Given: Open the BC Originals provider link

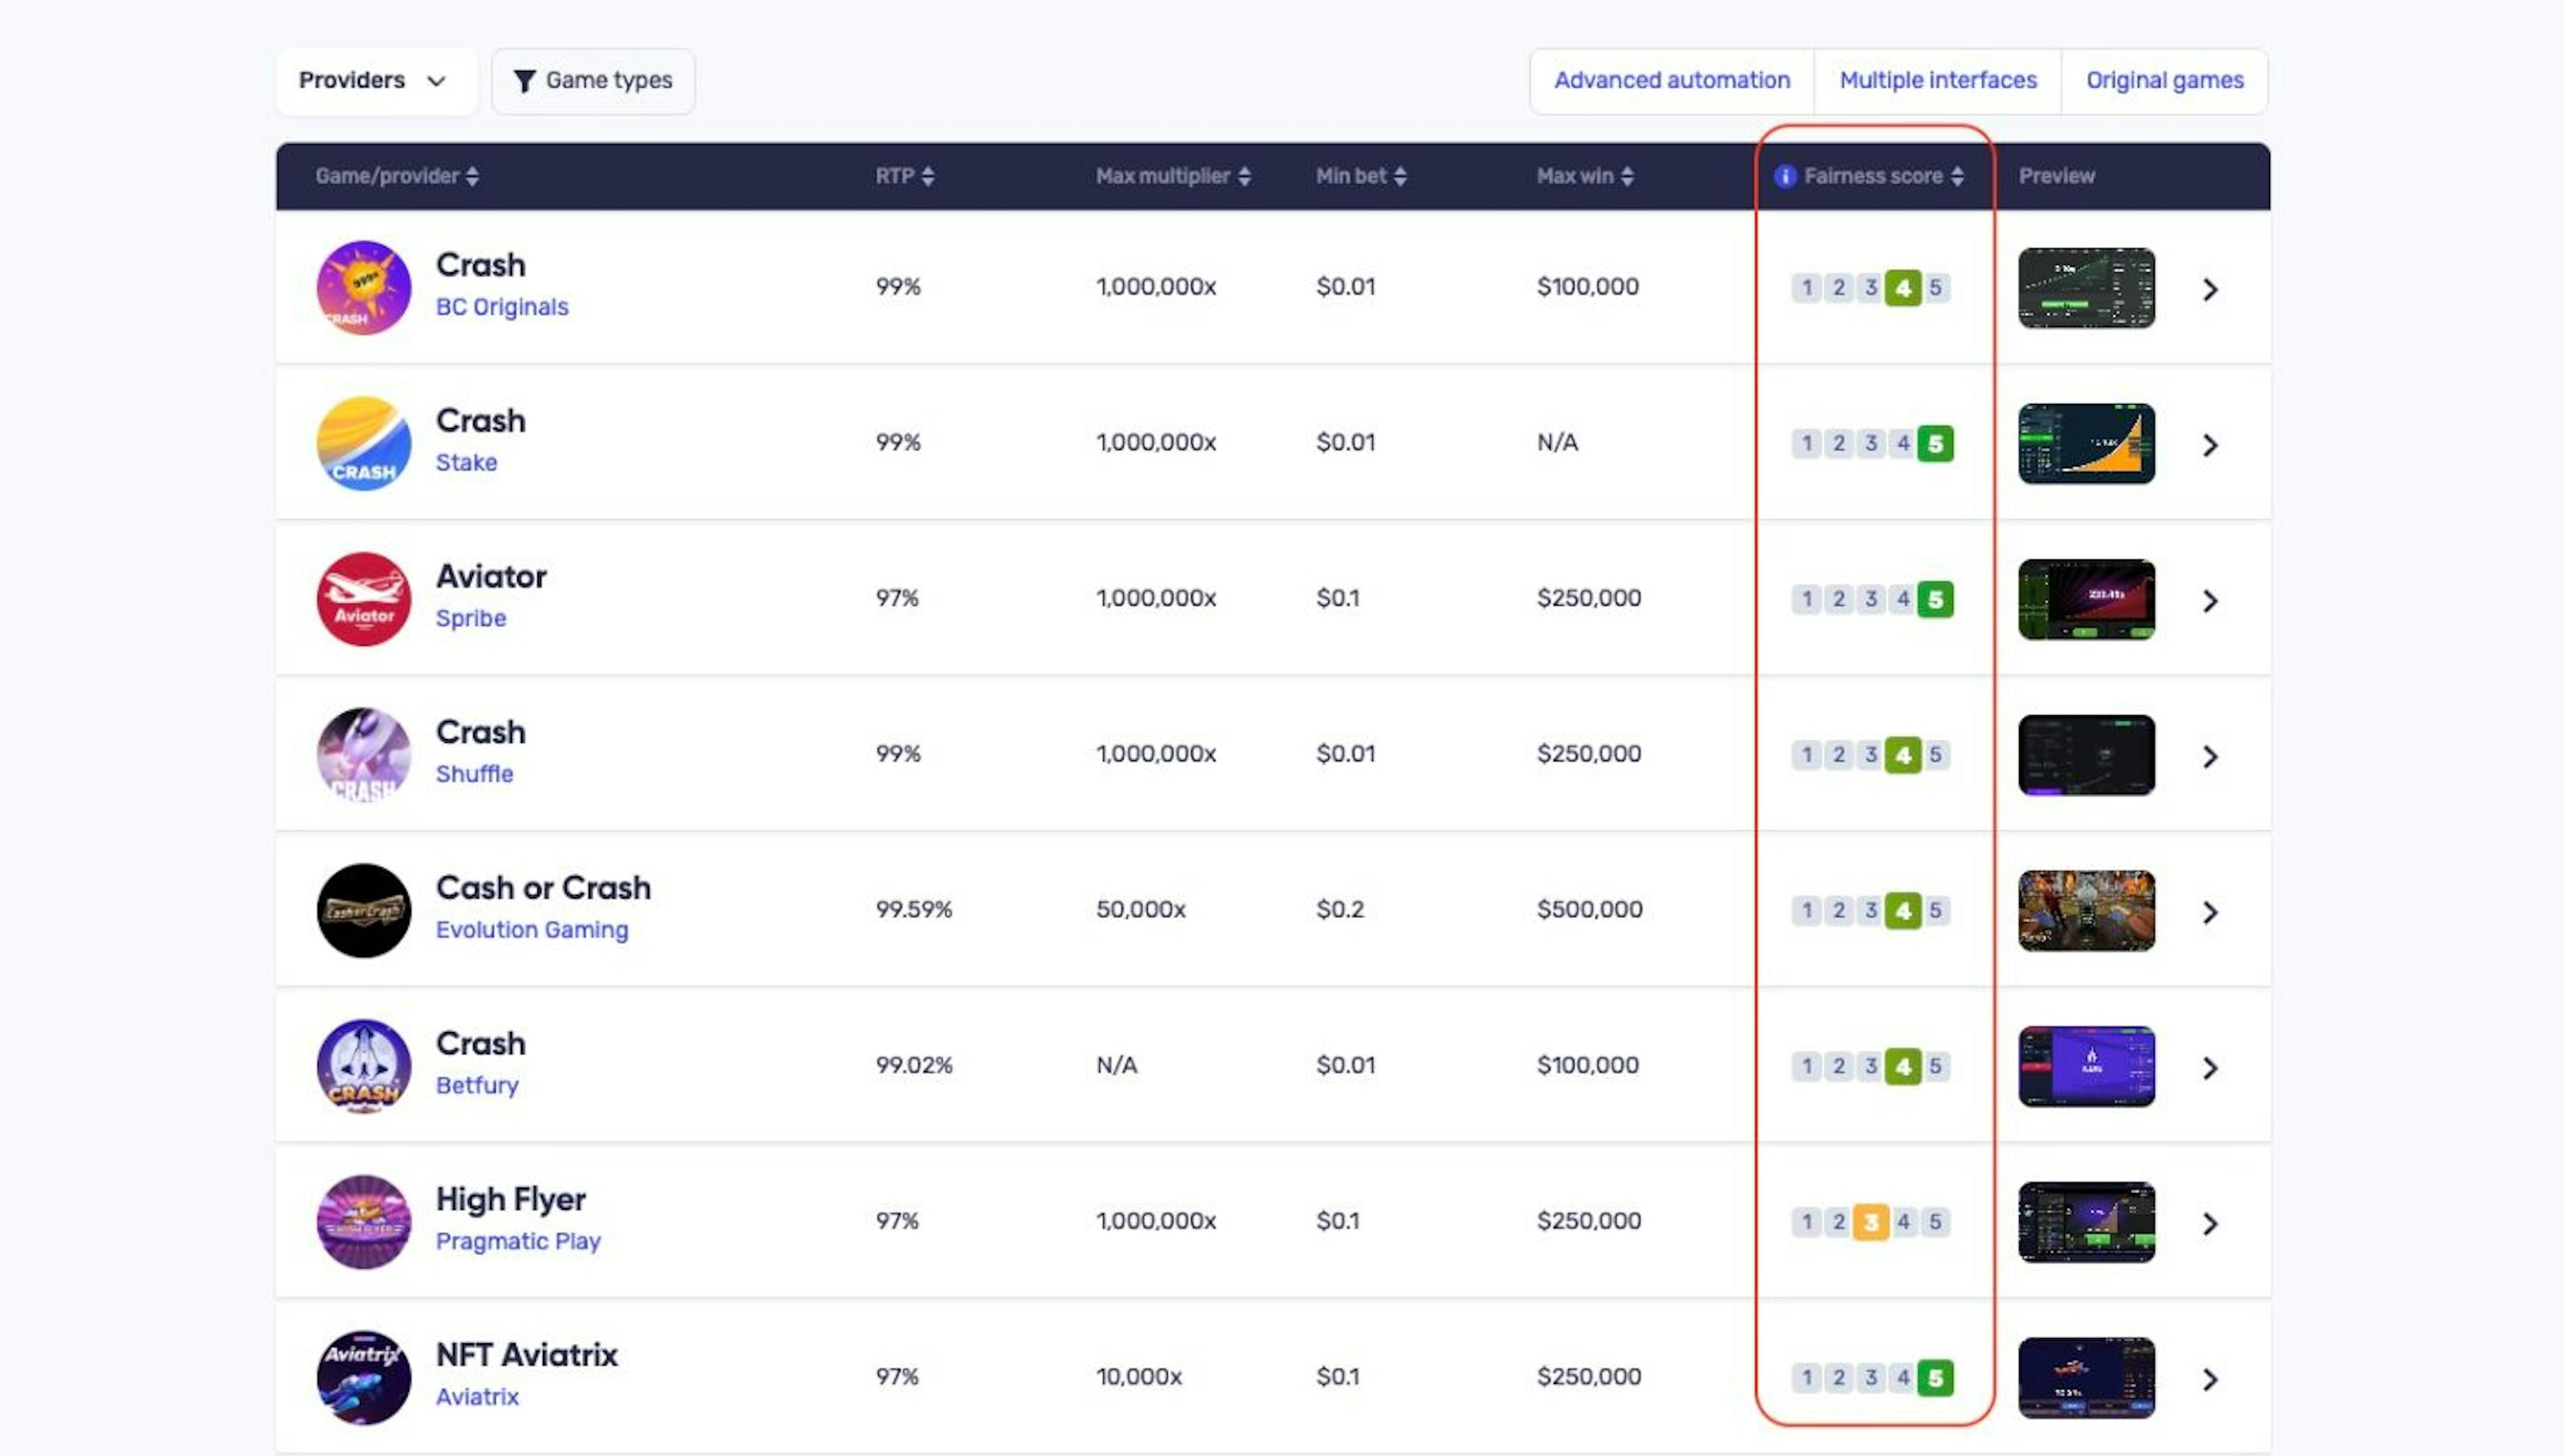Looking at the screenshot, I should [501, 307].
